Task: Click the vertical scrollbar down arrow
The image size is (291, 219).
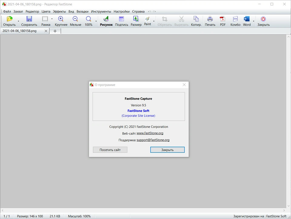Action: pyautogui.click(x=289, y=206)
